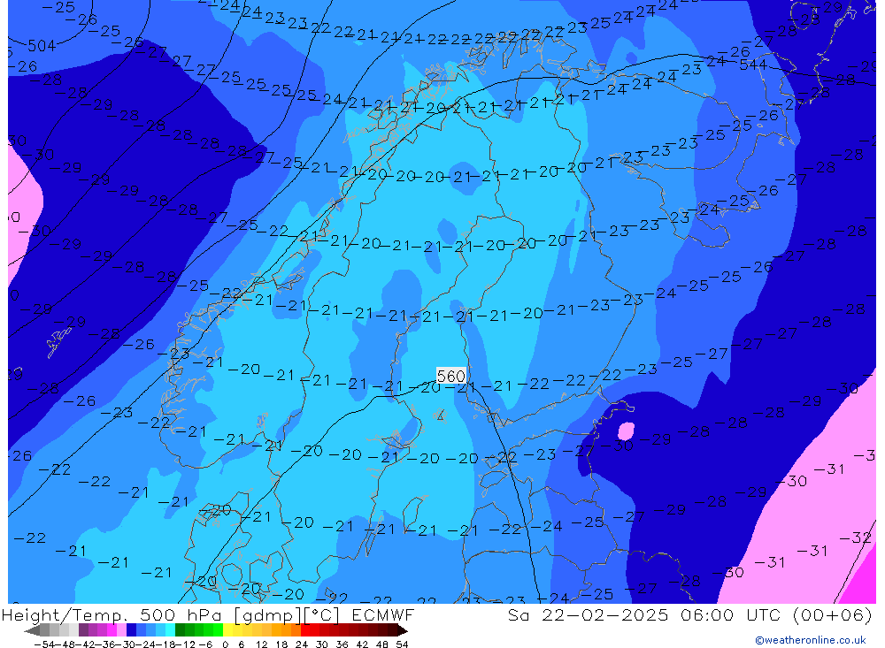
Task: Pick the dark purple legend swatch above -42
Action: (x=83, y=631)
